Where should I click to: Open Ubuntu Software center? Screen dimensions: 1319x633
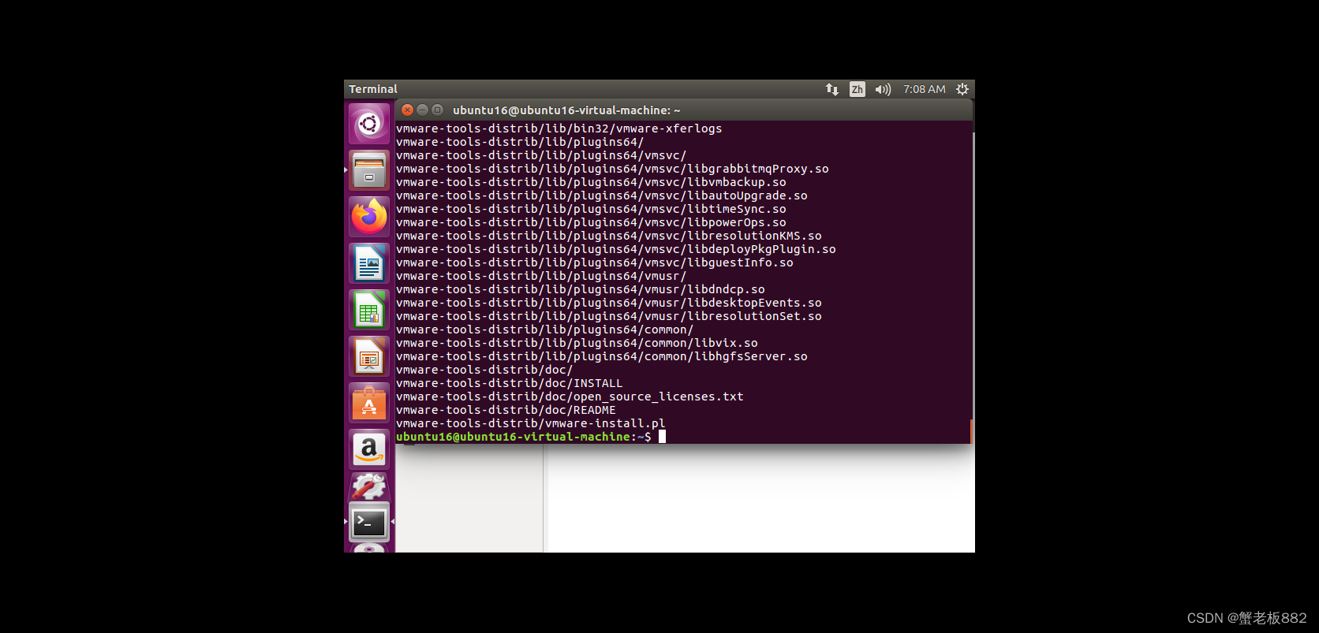pos(369,403)
